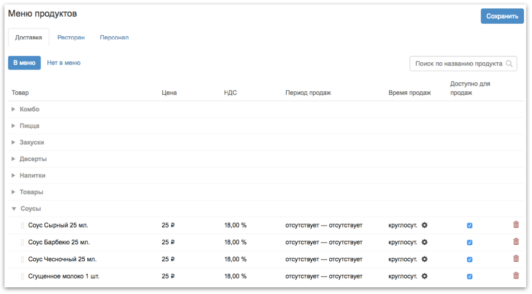Viewport: 532px width, 294px height.
Task: Delete Соус Чесночный 25 мл. with trash icon
Action: click(x=516, y=258)
